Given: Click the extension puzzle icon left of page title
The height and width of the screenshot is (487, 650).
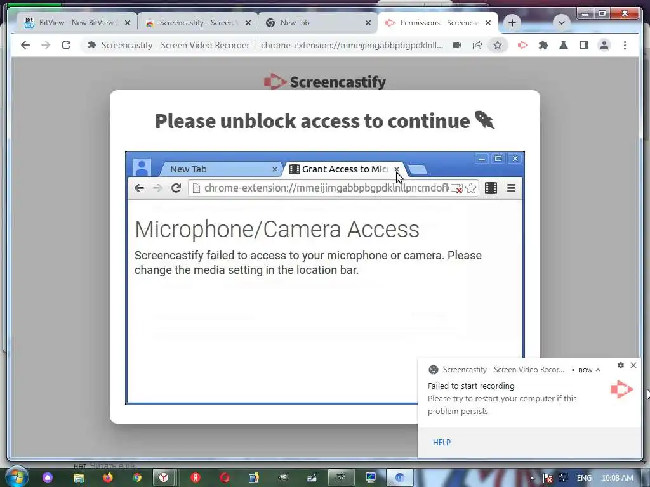Looking at the screenshot, I should (92, 45).
